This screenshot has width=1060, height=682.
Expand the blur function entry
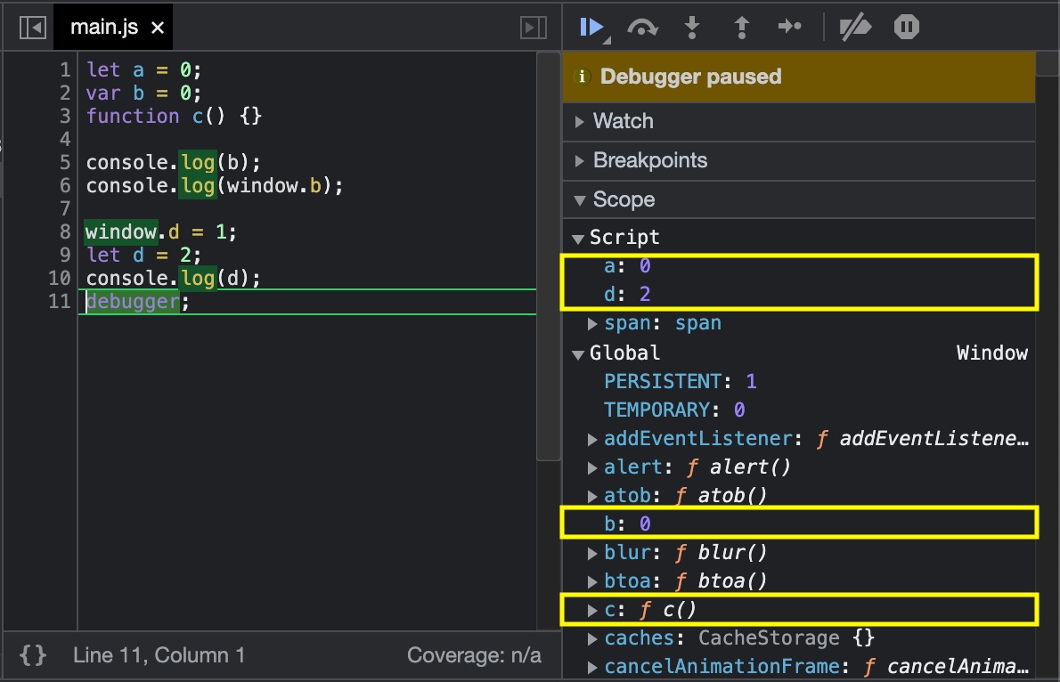(x=592, y=553)
